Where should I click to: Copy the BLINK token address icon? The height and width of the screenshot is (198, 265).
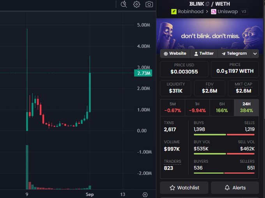207,4
